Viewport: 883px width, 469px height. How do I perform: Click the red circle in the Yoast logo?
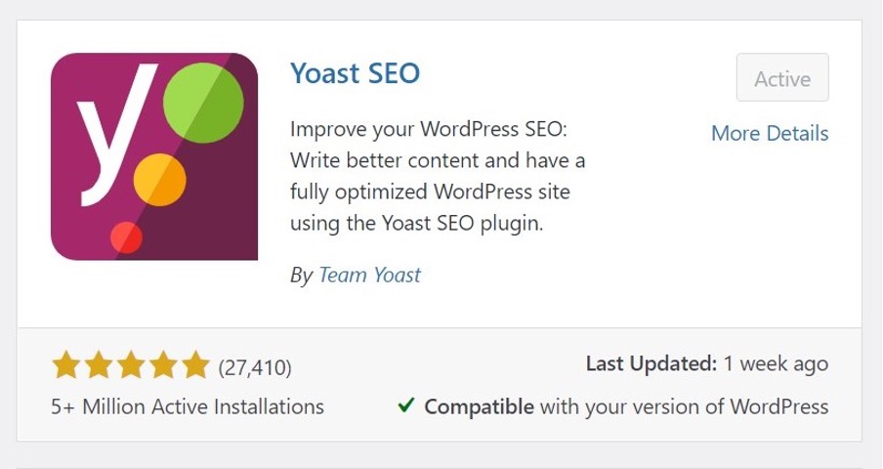(x=127, y=236)
